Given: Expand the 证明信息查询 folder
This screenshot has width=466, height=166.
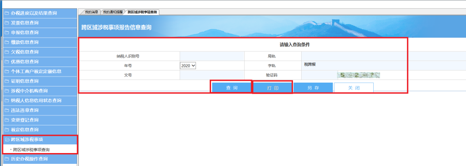Looking at the screenshot, I should 40,81.
